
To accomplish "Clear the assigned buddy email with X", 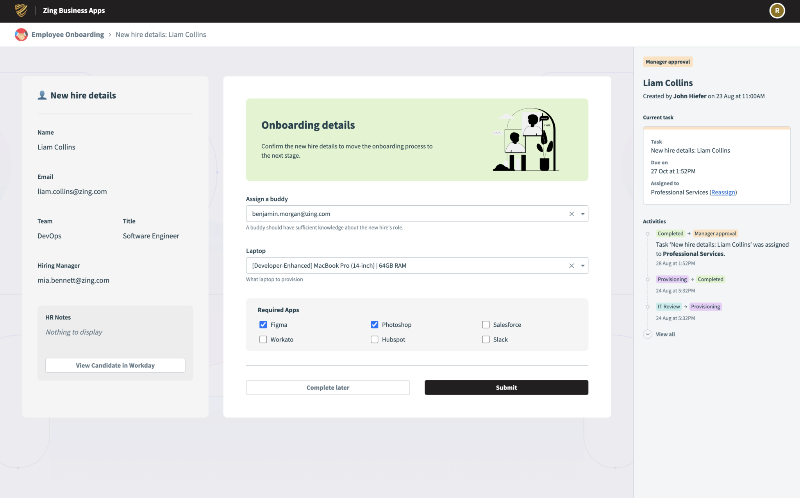I will 571,214.
